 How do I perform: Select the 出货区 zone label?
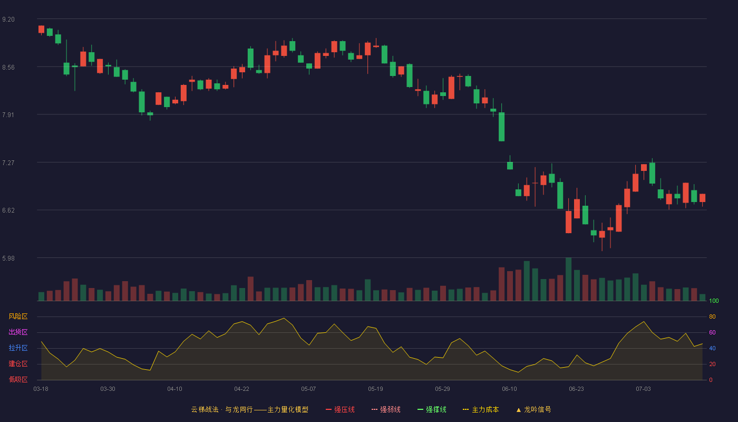click(18, 332)
